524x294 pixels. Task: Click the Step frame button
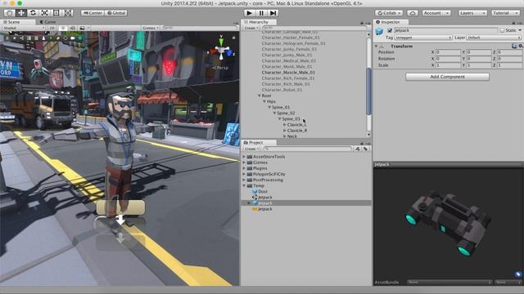(273, 13)
